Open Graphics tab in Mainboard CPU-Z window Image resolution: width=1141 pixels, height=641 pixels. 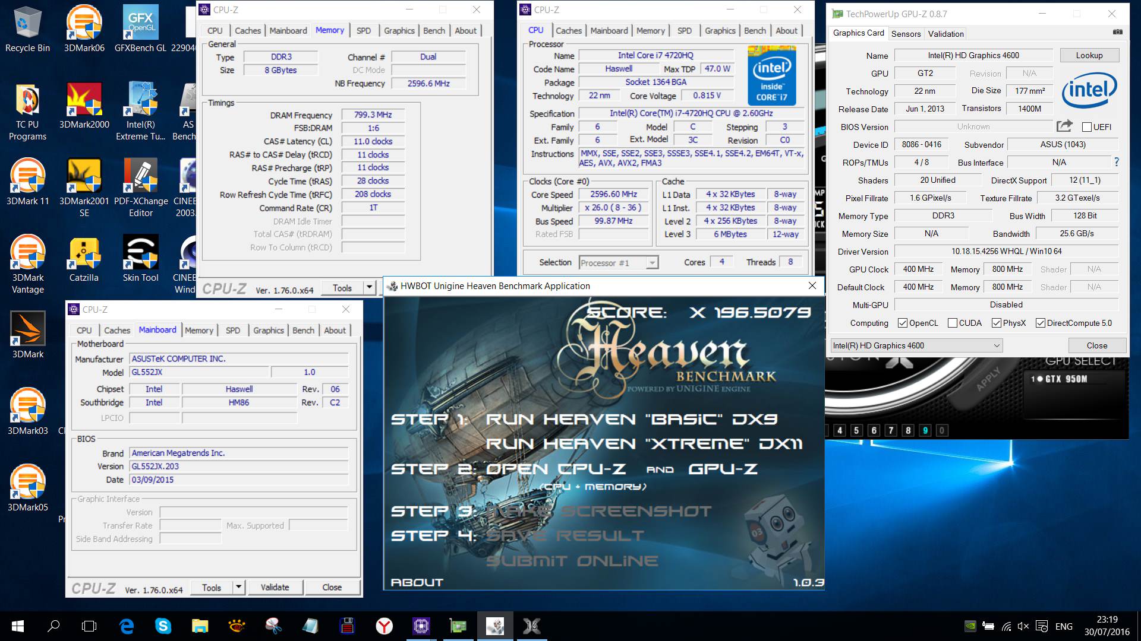pos(269,331)
